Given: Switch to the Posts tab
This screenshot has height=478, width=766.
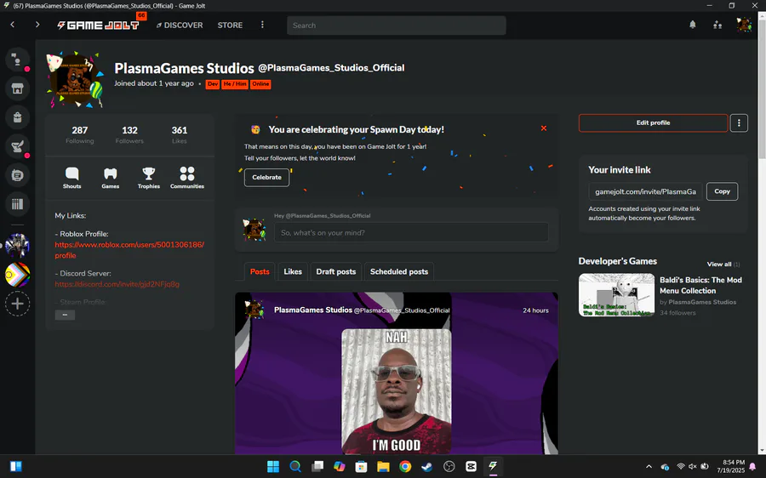Looking at the screenshot, I should (x=260, y=271).
